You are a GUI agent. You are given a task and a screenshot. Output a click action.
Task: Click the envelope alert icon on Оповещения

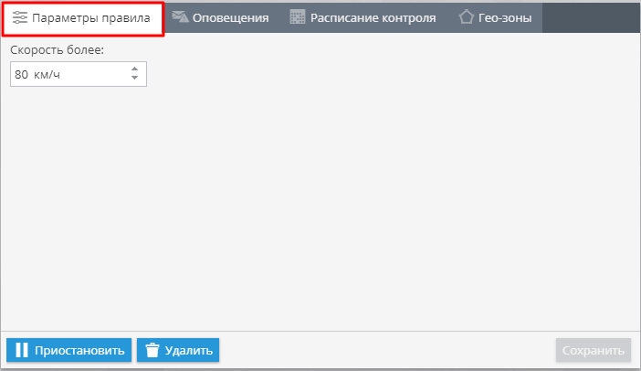(x=180, y=16)
